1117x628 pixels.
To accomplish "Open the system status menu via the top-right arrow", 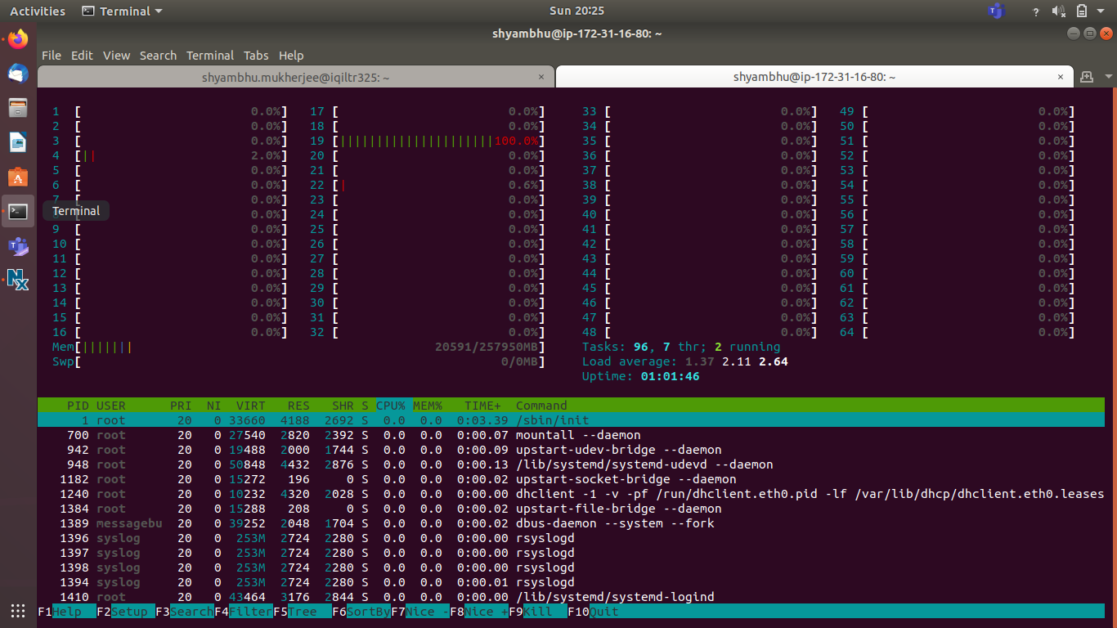I will (x=1101, y=11).
